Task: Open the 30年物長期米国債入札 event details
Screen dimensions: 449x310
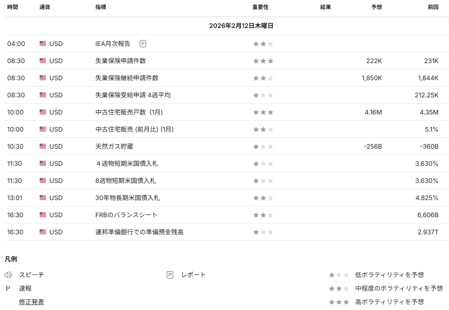Action: [x=128, y=198]
